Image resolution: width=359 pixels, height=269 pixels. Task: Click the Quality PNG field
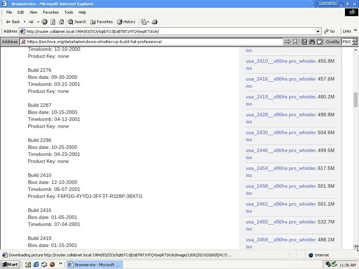[347, 42]
